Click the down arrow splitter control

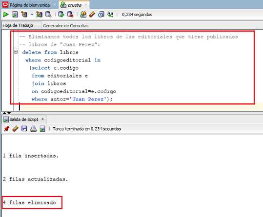click(9, 113)
